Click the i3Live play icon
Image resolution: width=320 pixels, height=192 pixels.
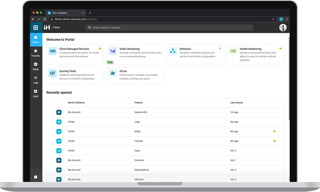[113, 73]
